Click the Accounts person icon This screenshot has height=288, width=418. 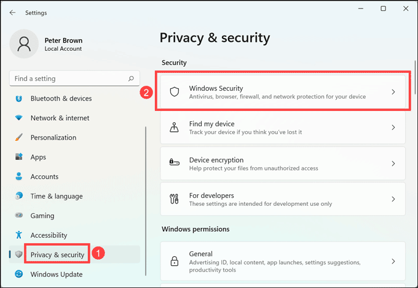pos(19,177)
